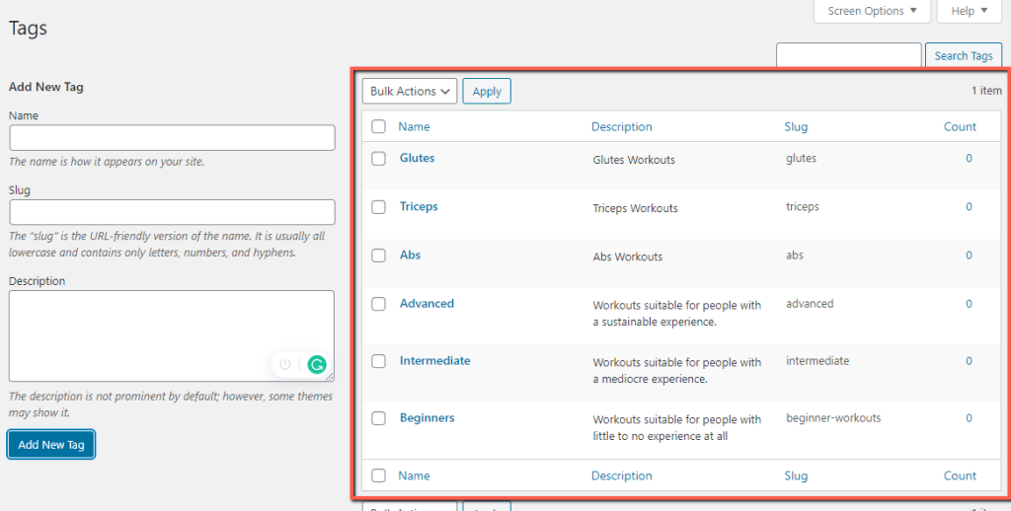Viewport: 1011px width, 511px height.
Task: Click the count 0 for Glutes tag
Action: pos(969,159)
